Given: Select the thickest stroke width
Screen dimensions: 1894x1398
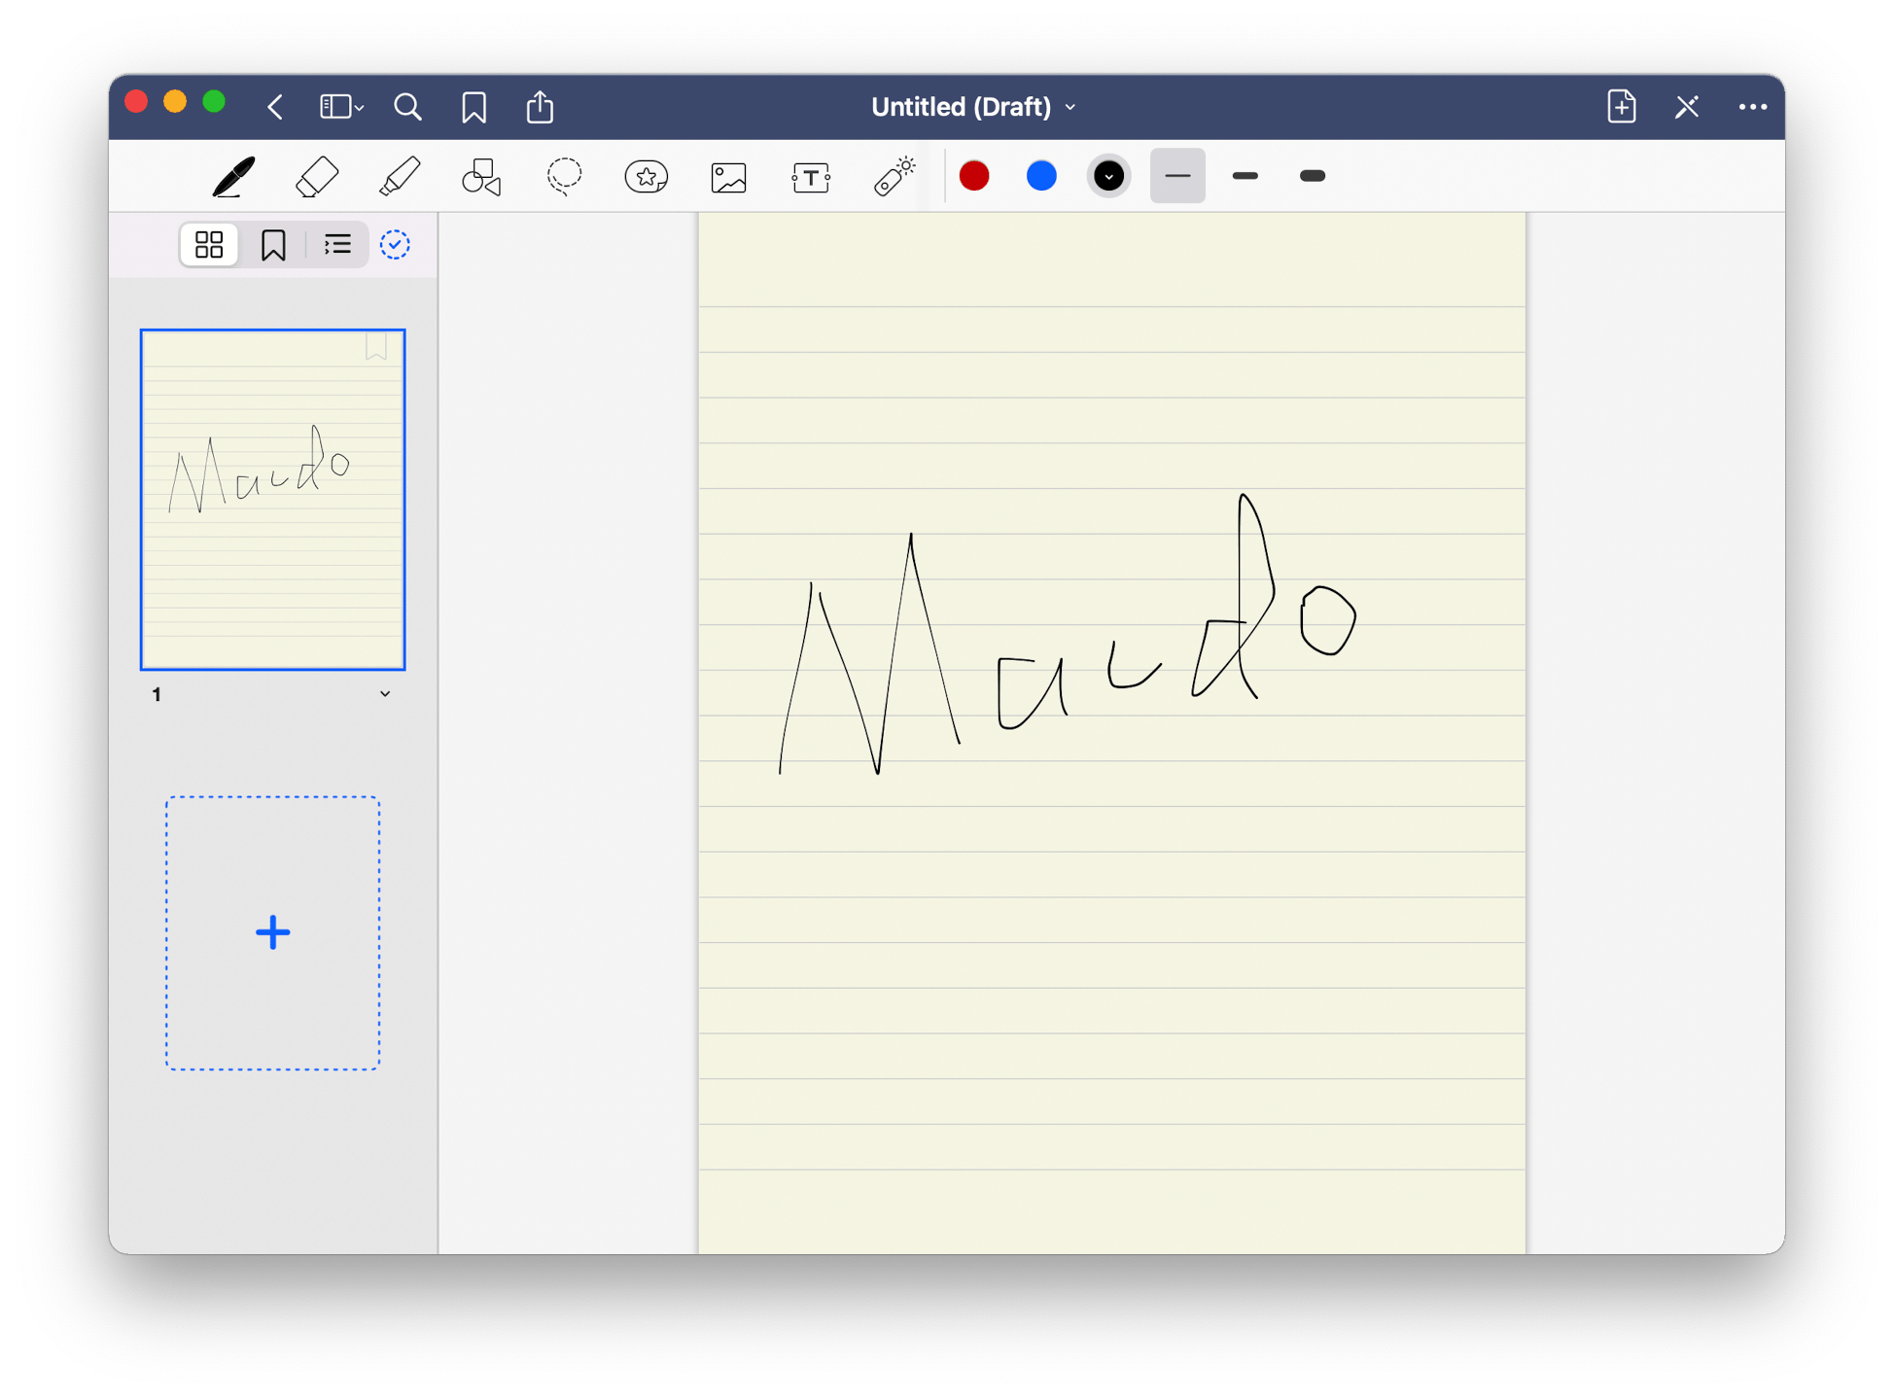Looking at the screenshot, I should [x=1313, y=176].
